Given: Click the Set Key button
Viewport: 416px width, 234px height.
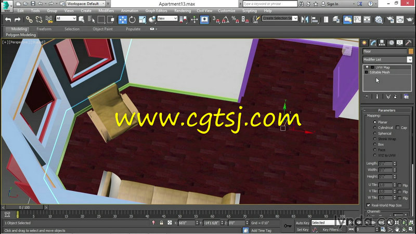Looking at the screenshot, I should tap(303, 230).
